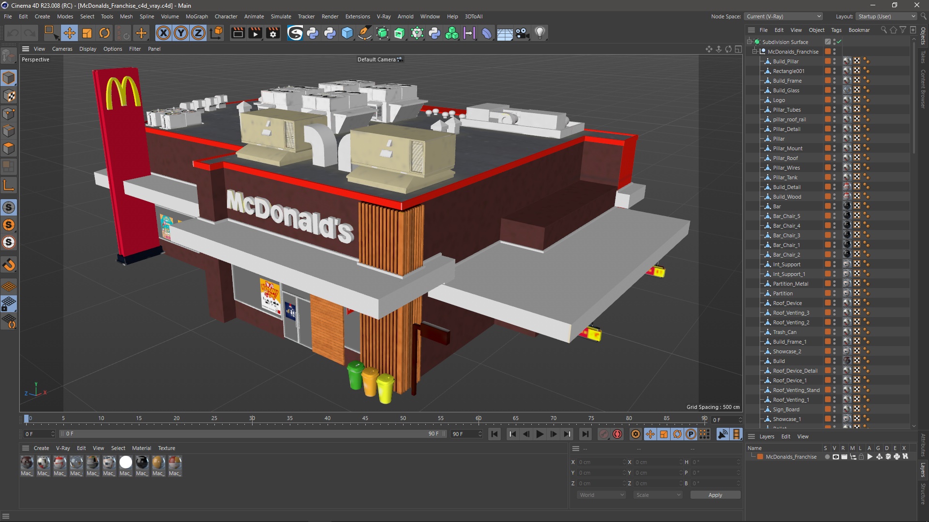Open viewport Cameras menu
Viewport: 929px width, 522px height.
tap(62, 49)
